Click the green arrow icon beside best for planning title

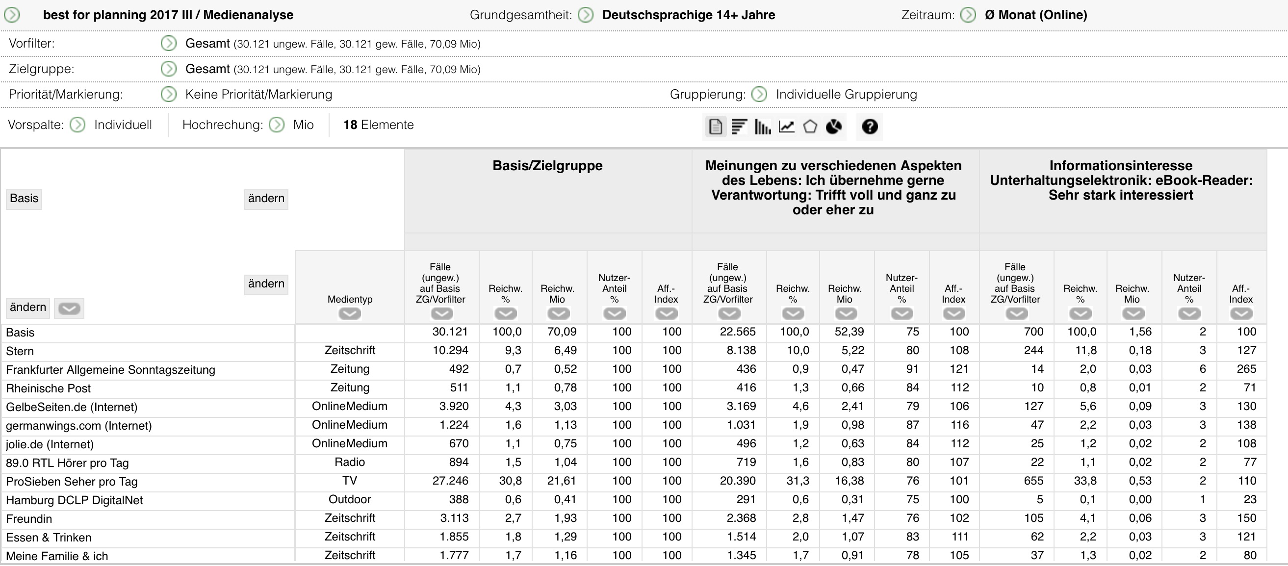point(12,15)
